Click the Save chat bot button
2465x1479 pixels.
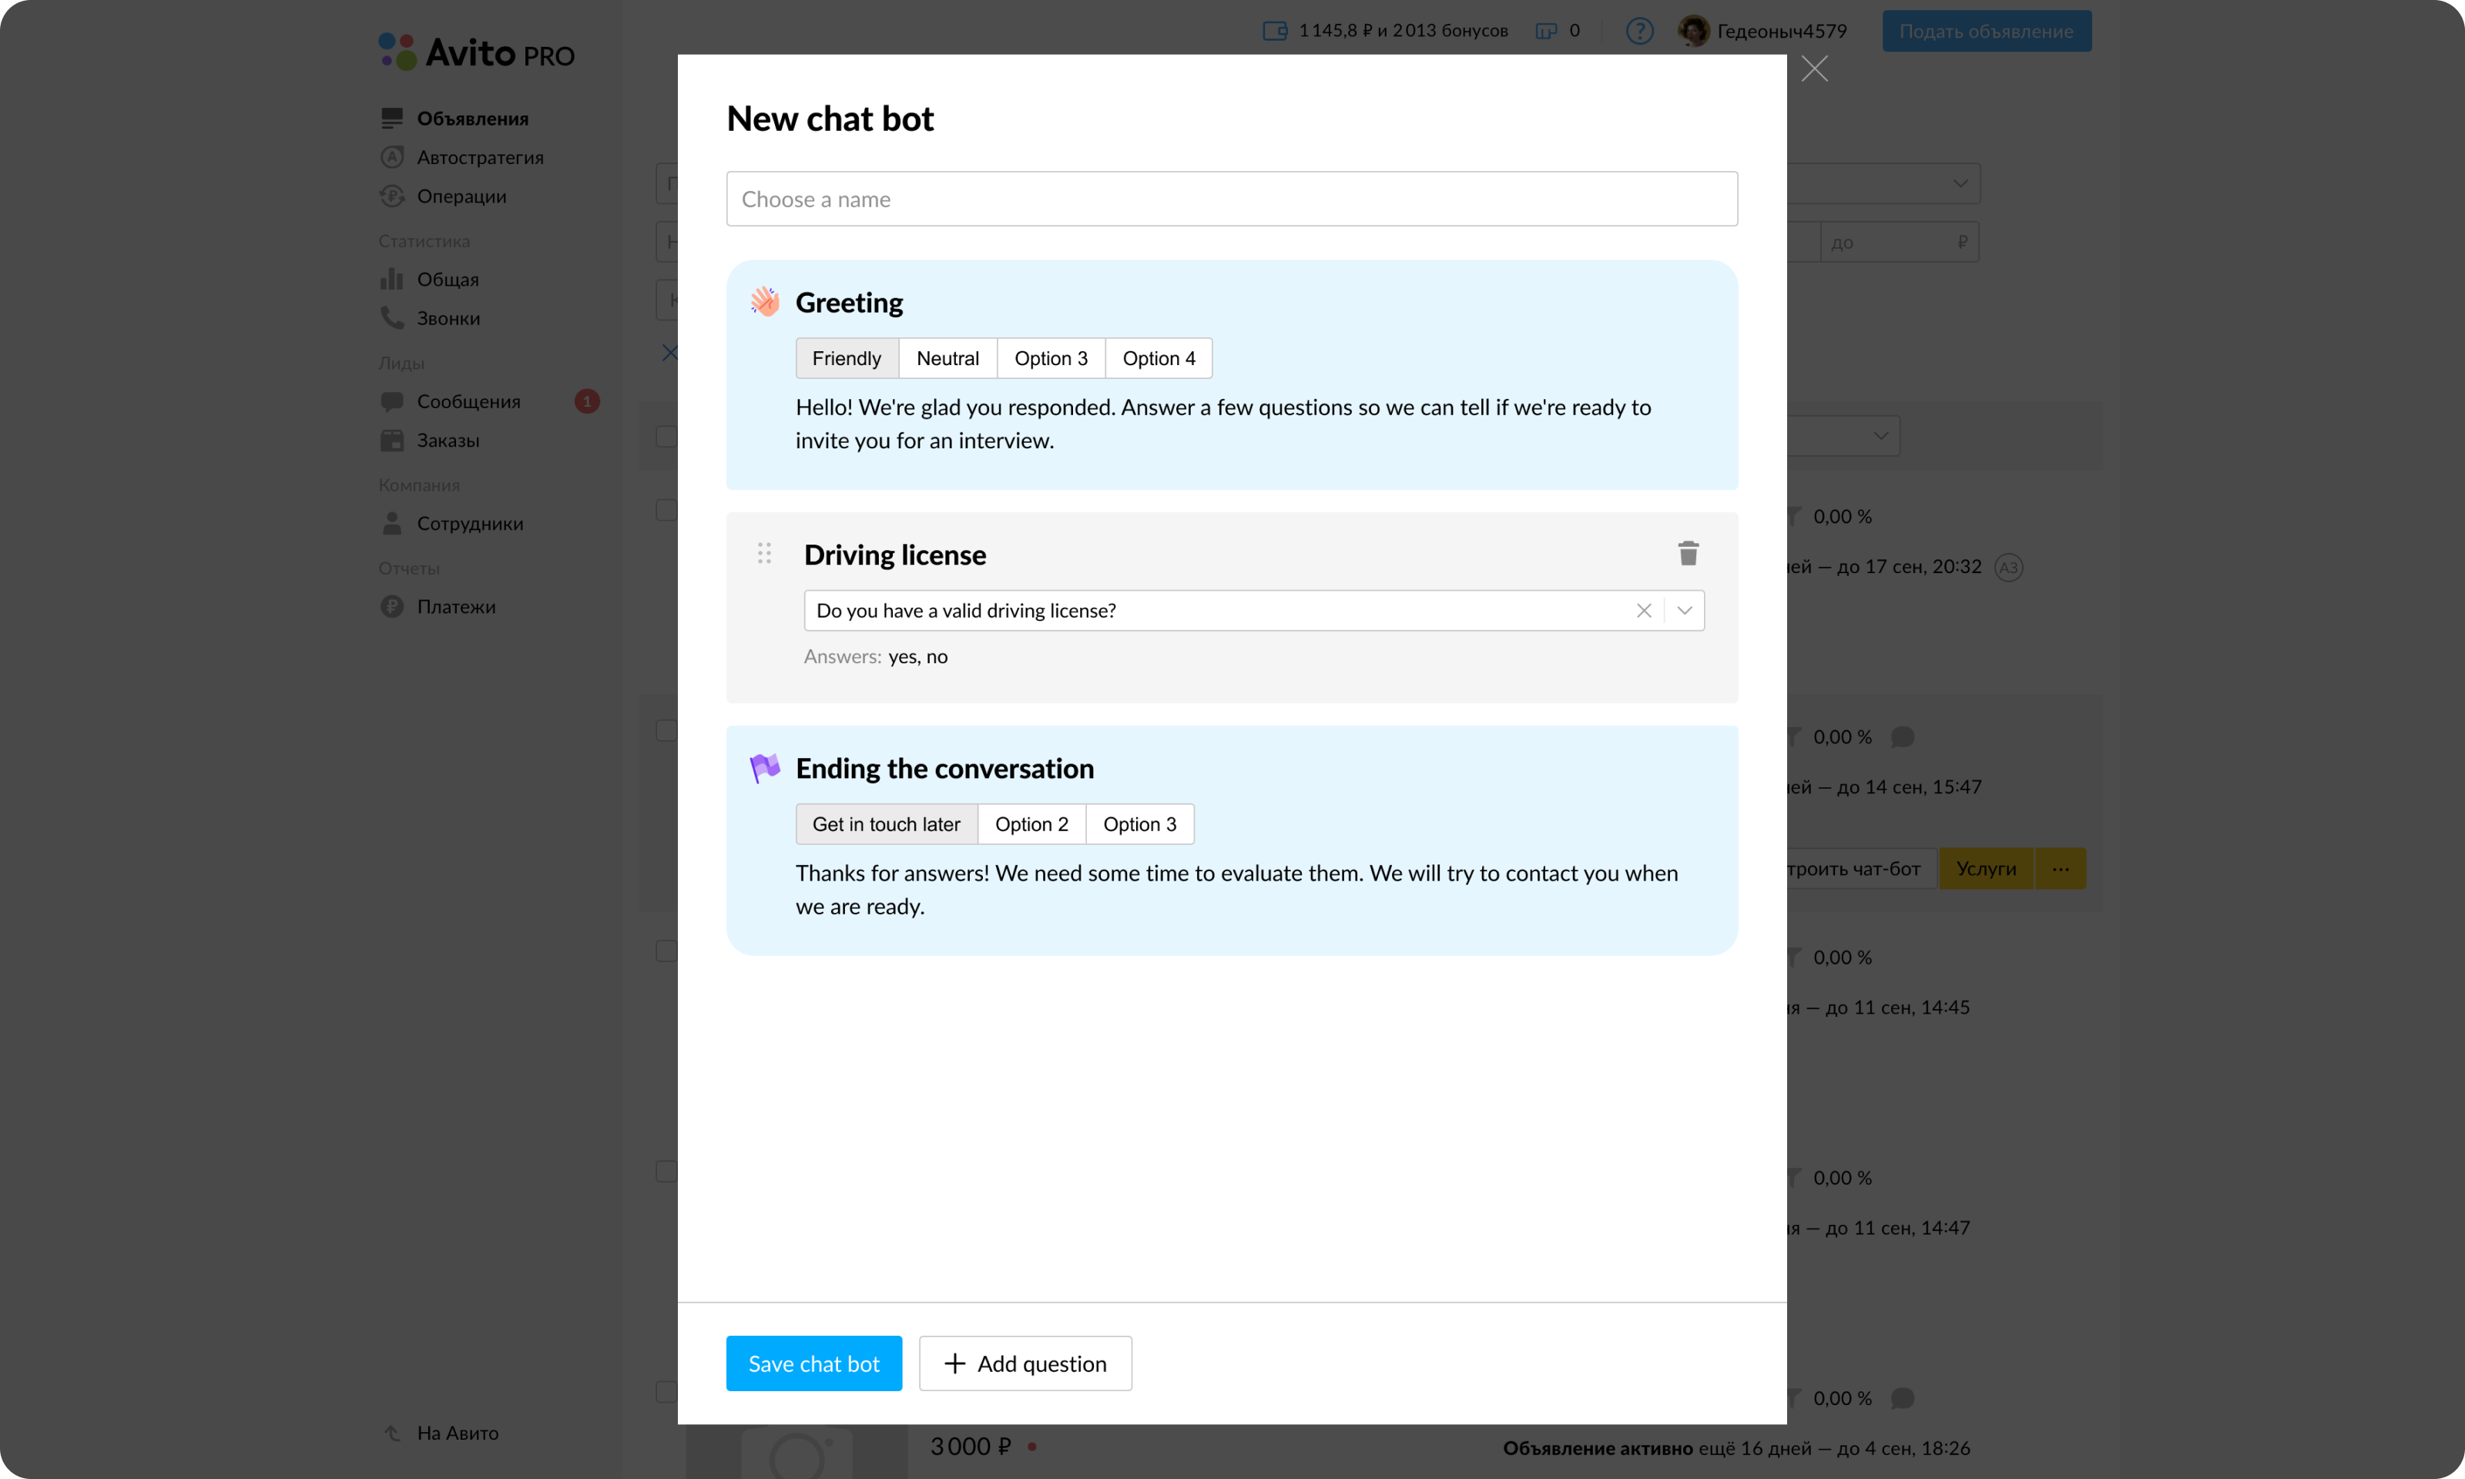(813, 1363)
